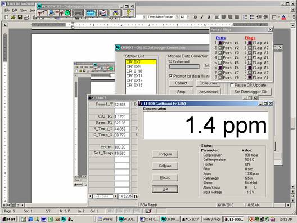
Task: Toggle Flag #3 checkbox
Action: click(x=250, y=53)
